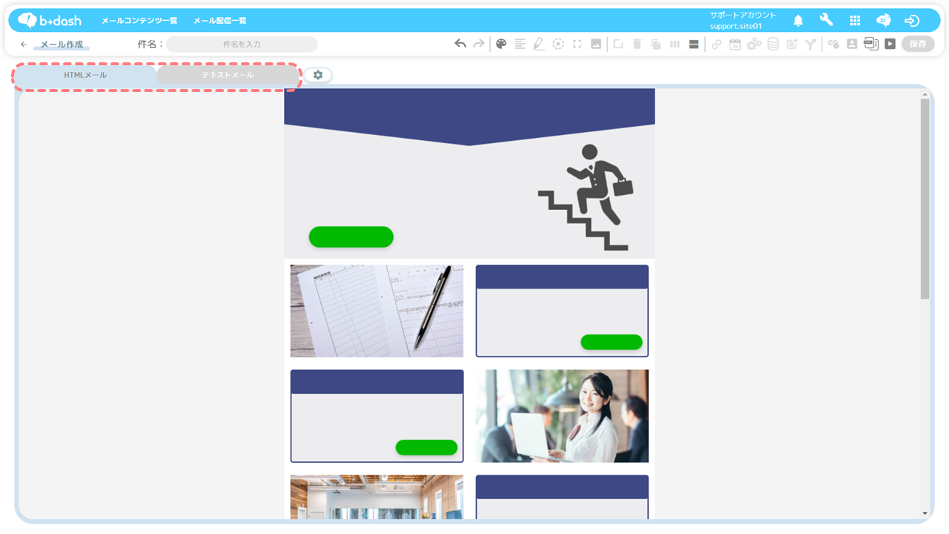
Task: Click the vertical scrollbar thumb
Action: click(925, 199)
